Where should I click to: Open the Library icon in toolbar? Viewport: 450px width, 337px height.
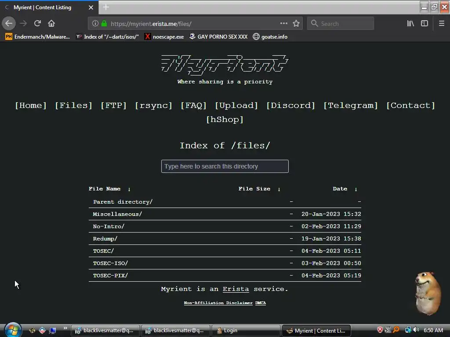411,24
